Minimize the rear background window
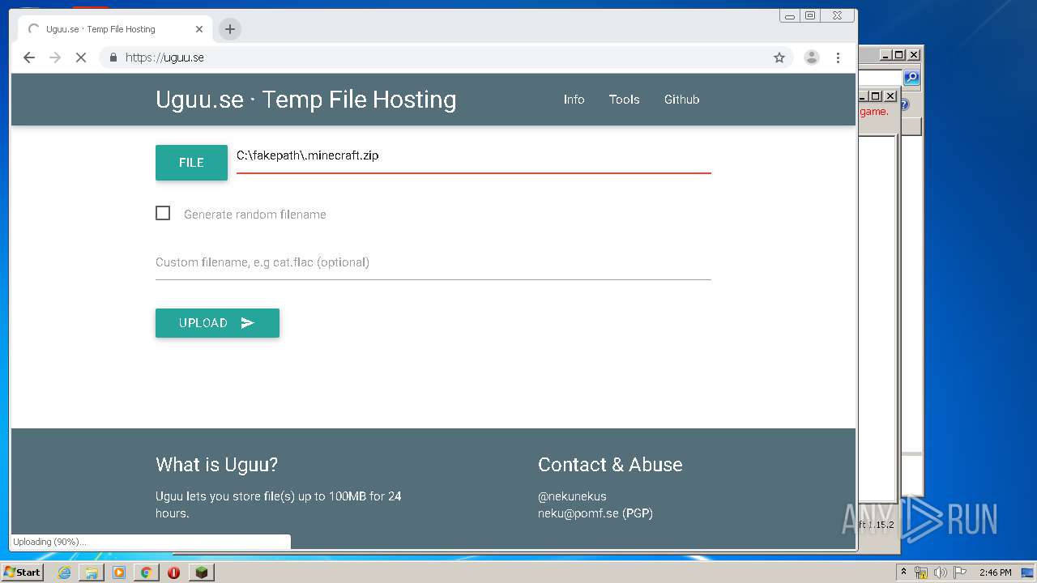 [886, 55]
